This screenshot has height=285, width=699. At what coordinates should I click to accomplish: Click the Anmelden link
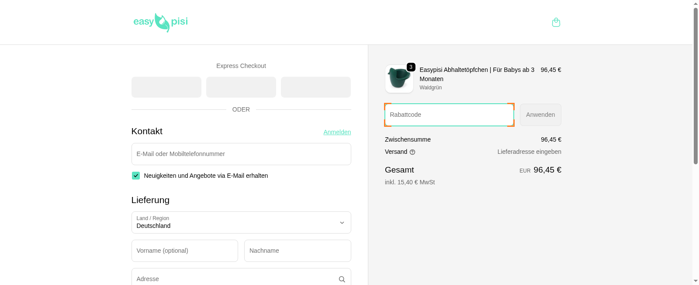pos(337,132)
